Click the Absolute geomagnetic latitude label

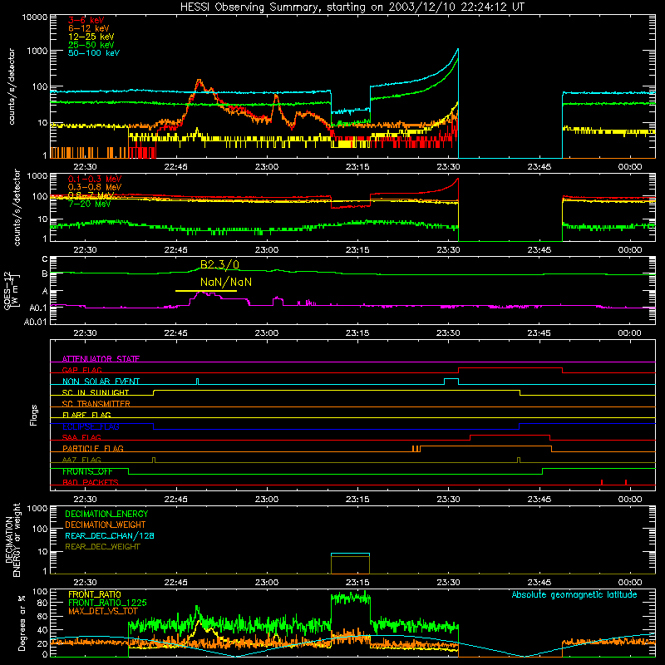pyautogui.click(x=574, y=594)
